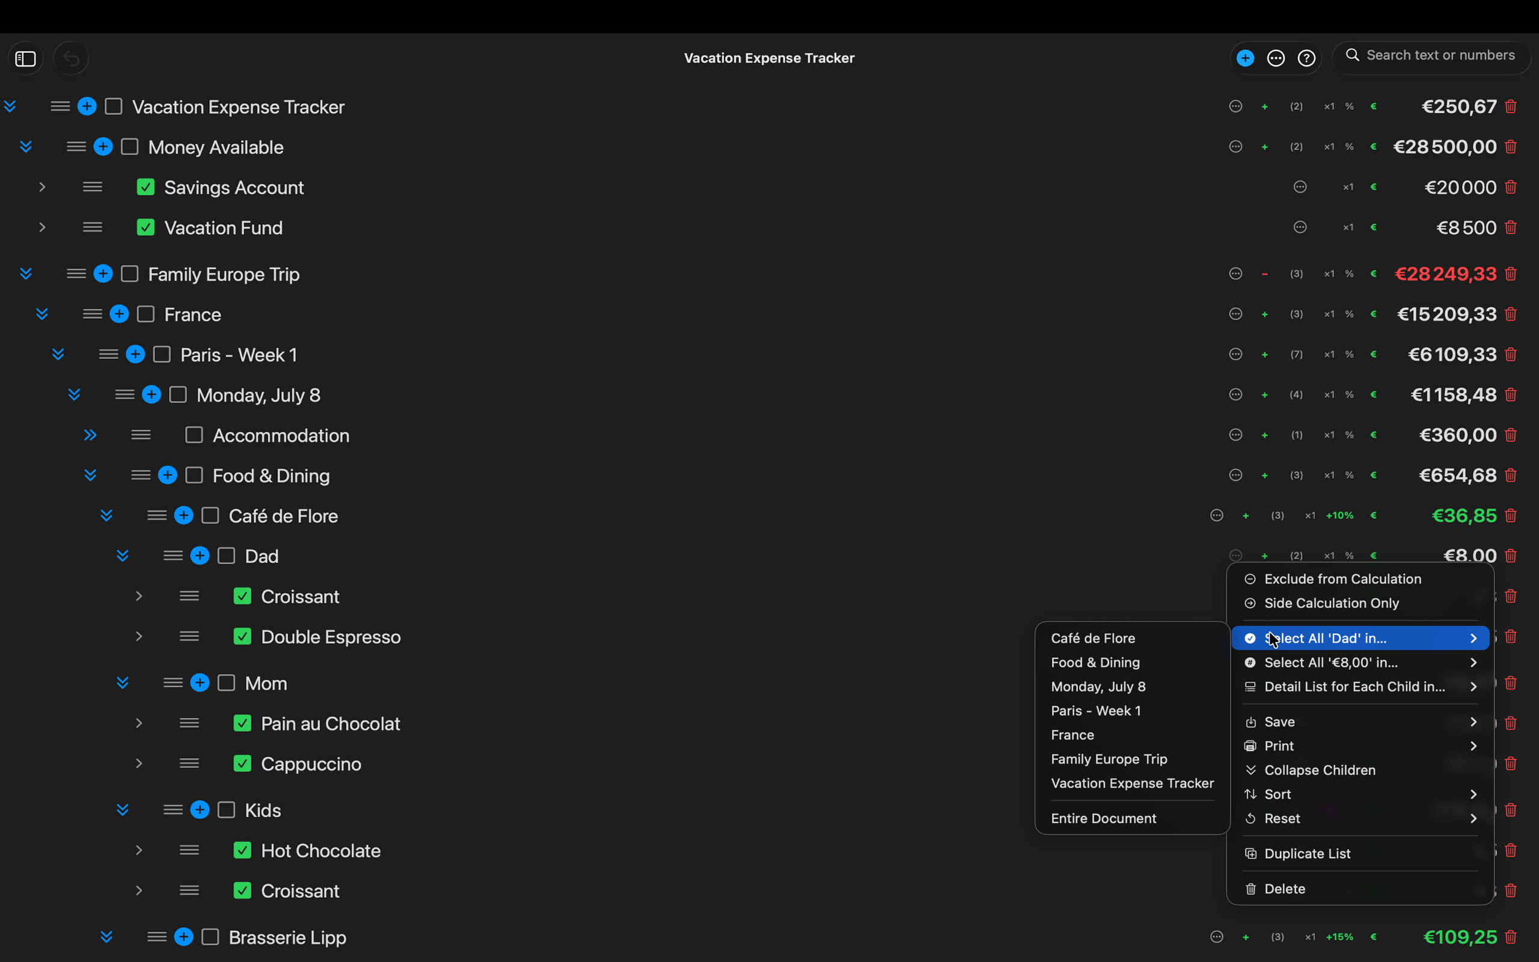The height and width of the screenshot is (962, 1539).
Task: Click the trash icon on the Savings Account row
Action: [1511, 187]
